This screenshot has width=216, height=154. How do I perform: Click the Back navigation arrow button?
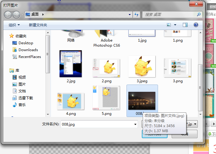tap(8, 15)
